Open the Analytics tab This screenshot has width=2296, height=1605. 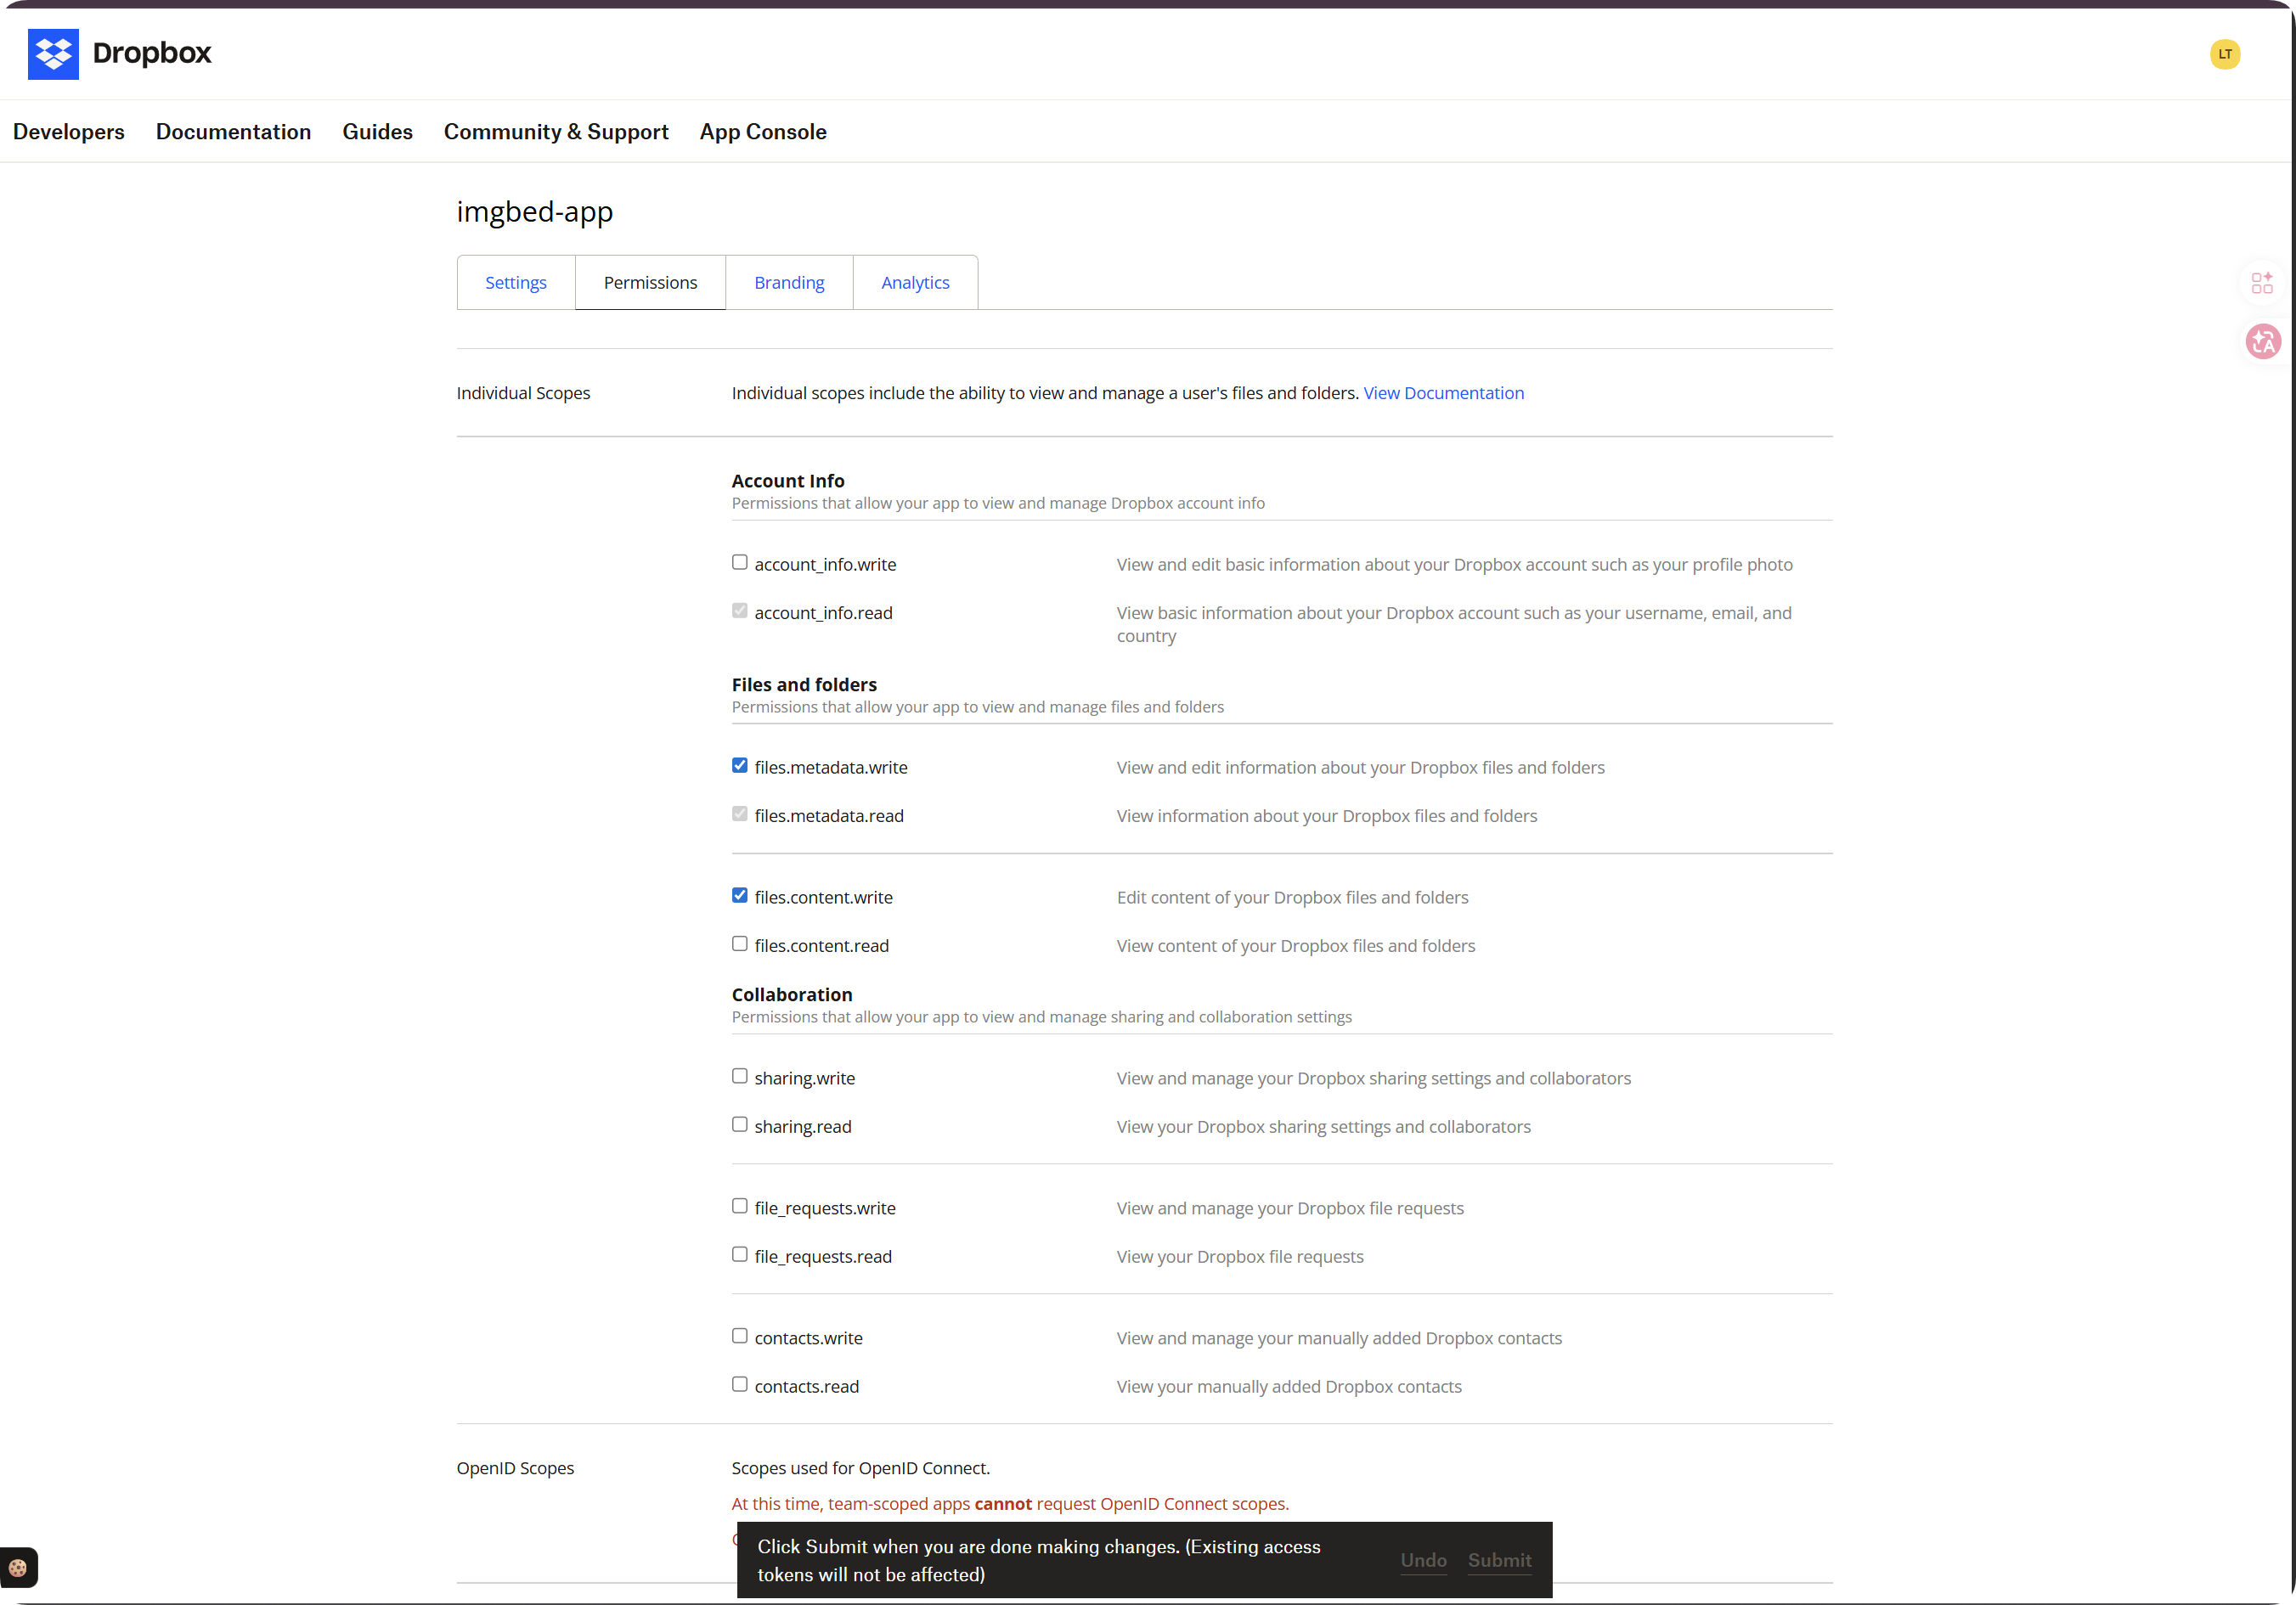915,283
